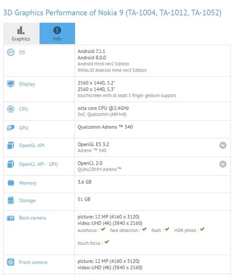Click the GPU graphics card icon
The height and width of the screenshot is (276, 235).
[x=11, y=128]
